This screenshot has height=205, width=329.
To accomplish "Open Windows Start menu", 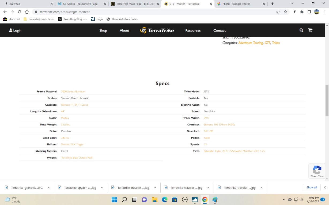I will pyautogui.click(x=114, y=200).
